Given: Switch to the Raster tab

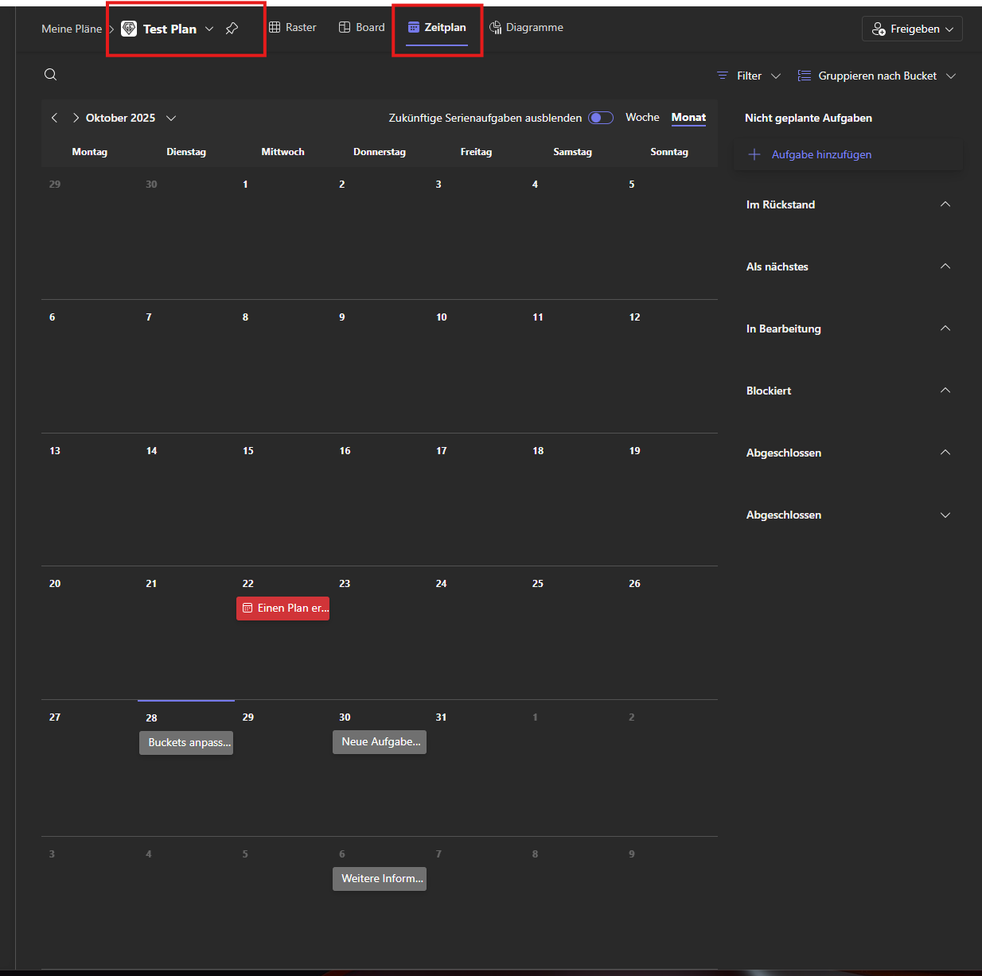Looking at the screenshot, I should click(x=293, y=27).
